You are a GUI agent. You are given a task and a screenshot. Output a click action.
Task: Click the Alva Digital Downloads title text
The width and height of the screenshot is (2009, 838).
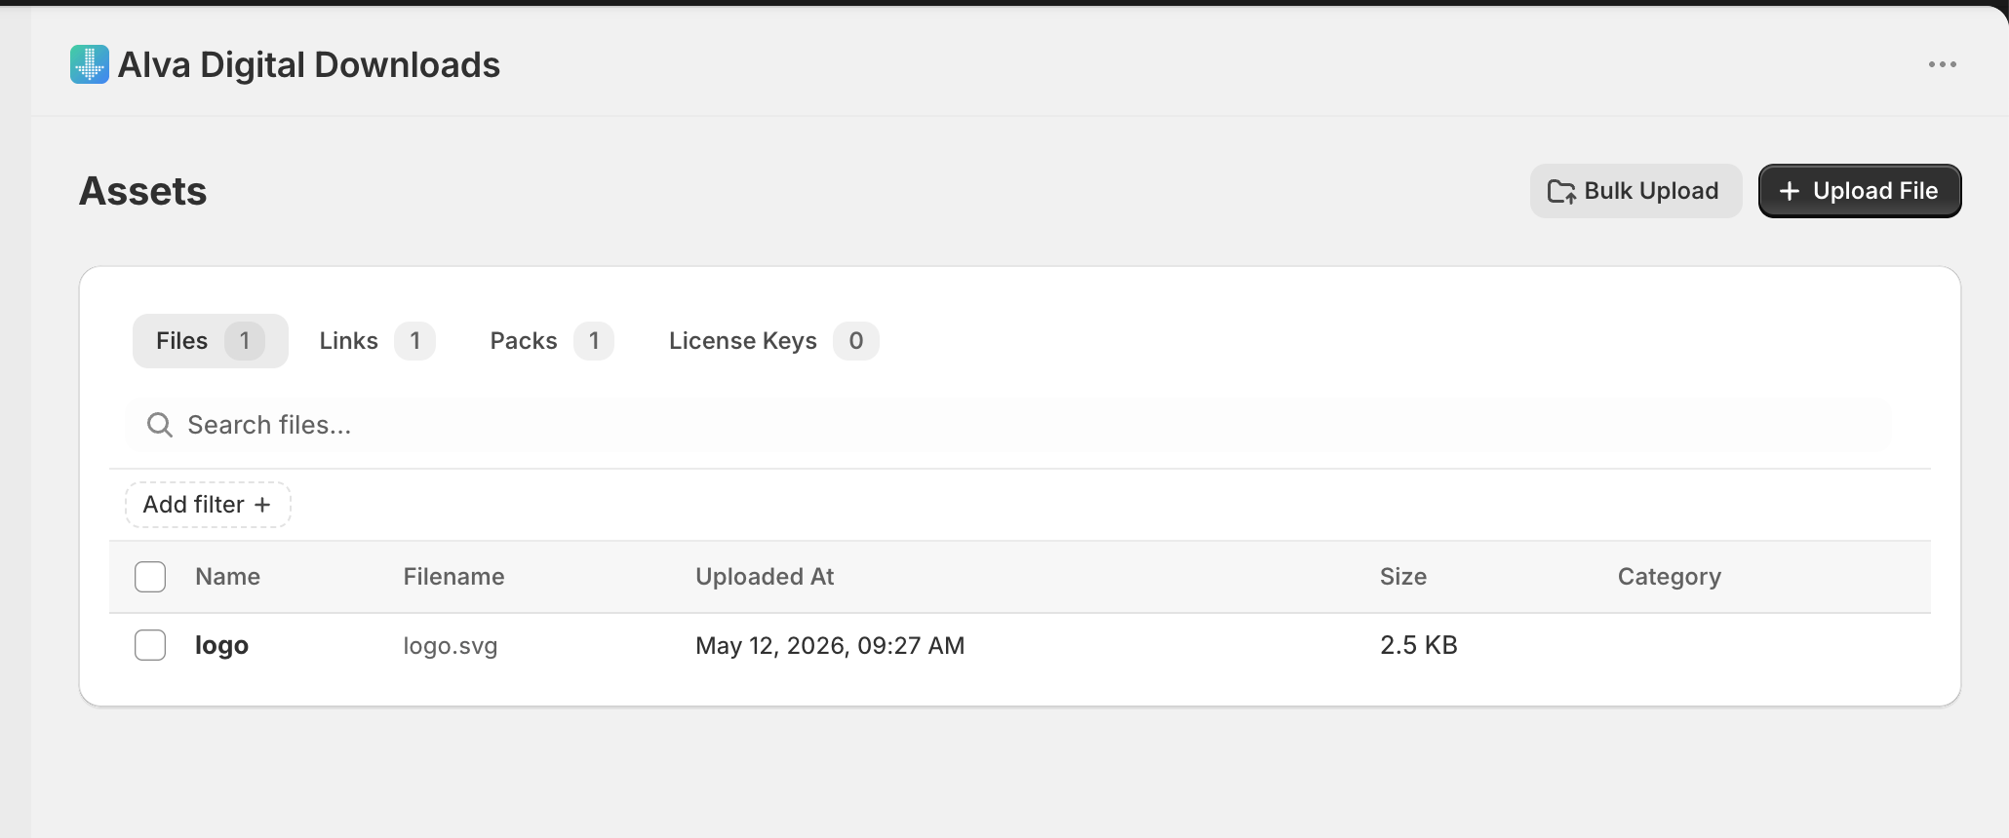click(x=309, y=64)
